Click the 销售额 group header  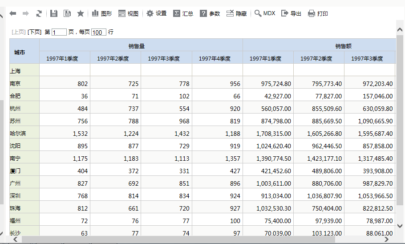[x=320, y=45]
